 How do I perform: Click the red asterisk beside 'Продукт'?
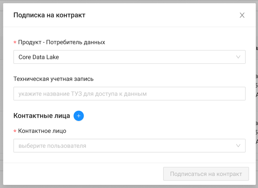(x=15, y=43)
